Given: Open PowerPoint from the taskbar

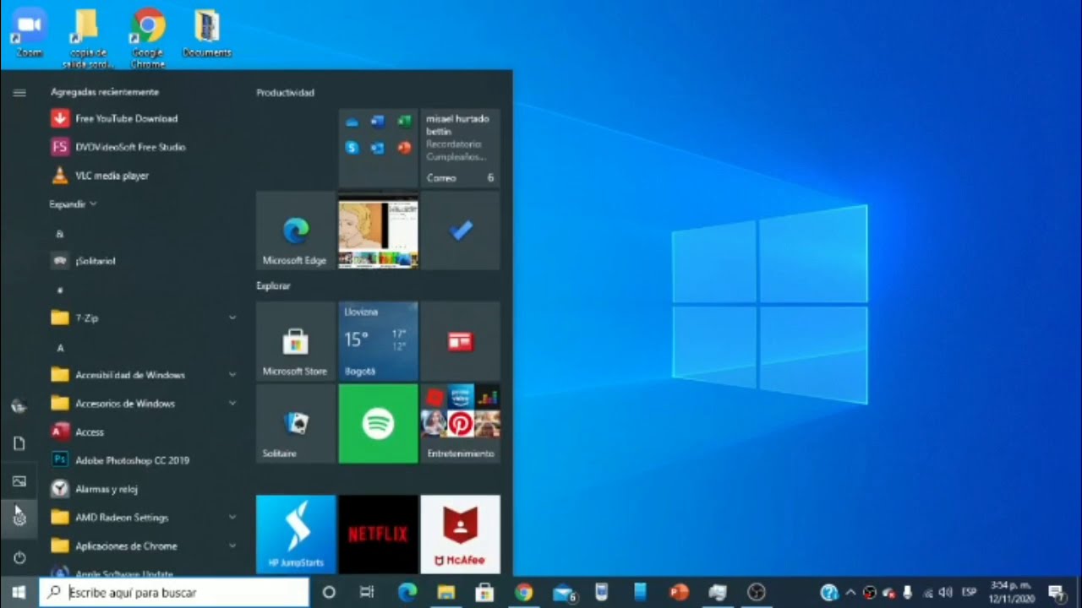Looking at the screenshot, I should [x=679, y=592].
